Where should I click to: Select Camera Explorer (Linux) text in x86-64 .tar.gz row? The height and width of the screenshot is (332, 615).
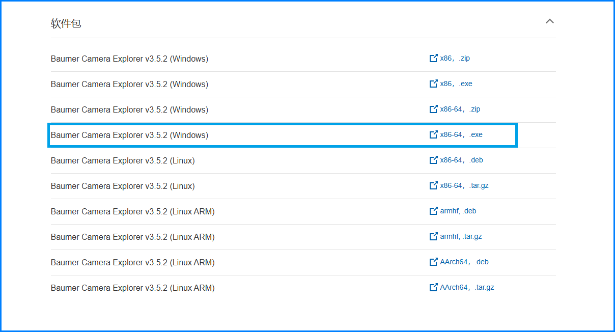click(123, 186)
